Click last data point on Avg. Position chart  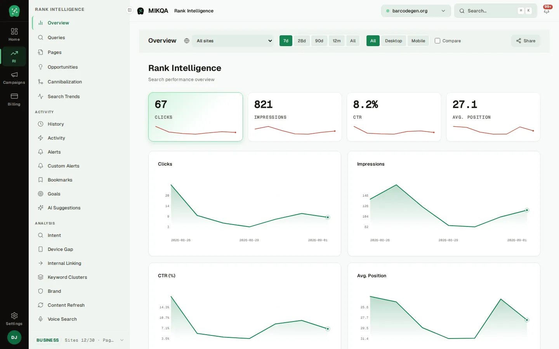[527, 320]
